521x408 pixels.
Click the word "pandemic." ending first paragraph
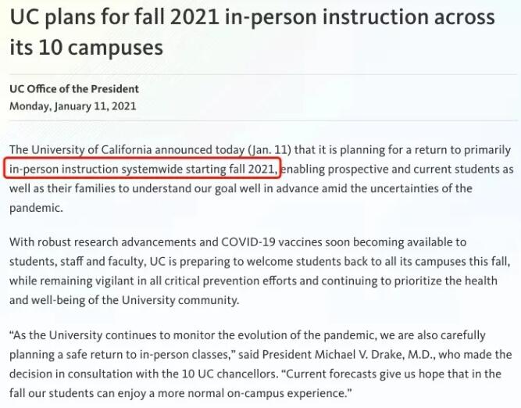pyautogui.click(x=36, y=208)
